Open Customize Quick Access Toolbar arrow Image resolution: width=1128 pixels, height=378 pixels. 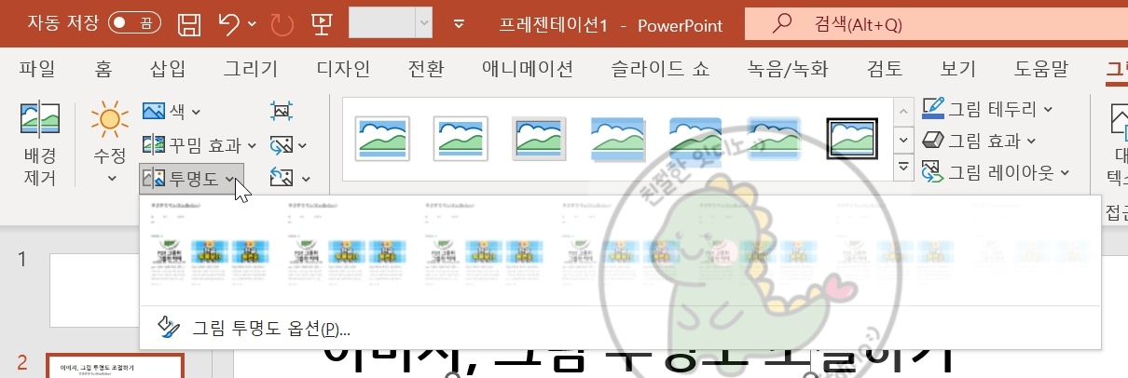(x=458, y=23)
